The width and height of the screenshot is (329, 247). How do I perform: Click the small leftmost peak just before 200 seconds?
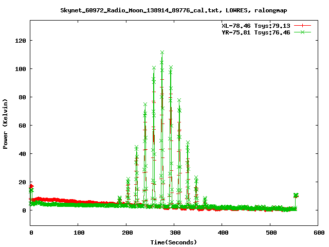coord(120,199)
